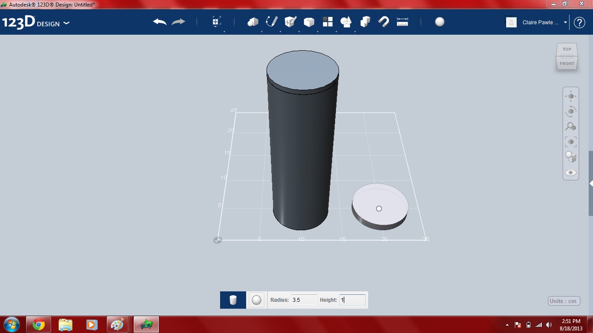Open the Construct tool

(290, 22)
